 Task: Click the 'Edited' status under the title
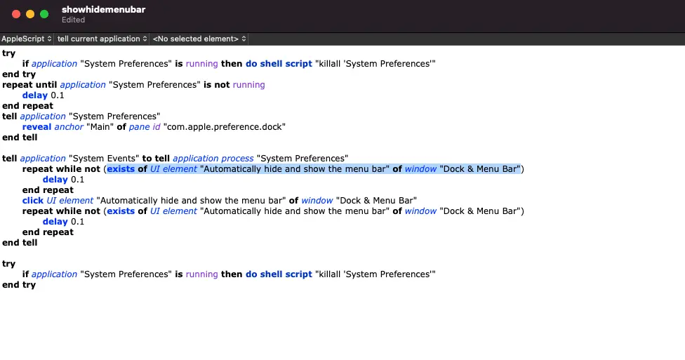tap(73, 20)
